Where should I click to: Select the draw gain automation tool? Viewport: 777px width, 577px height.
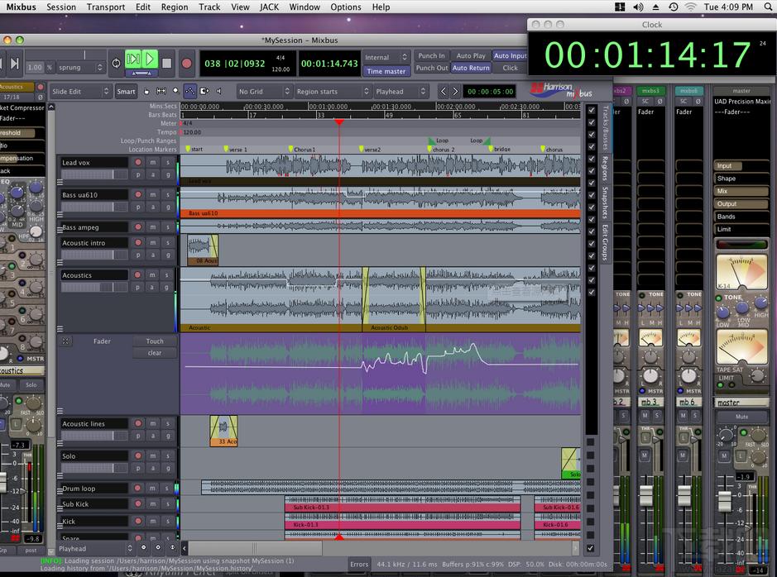[x=189, y=92]
